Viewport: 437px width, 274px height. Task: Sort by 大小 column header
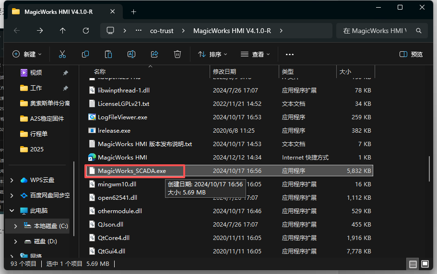[345, 72]
